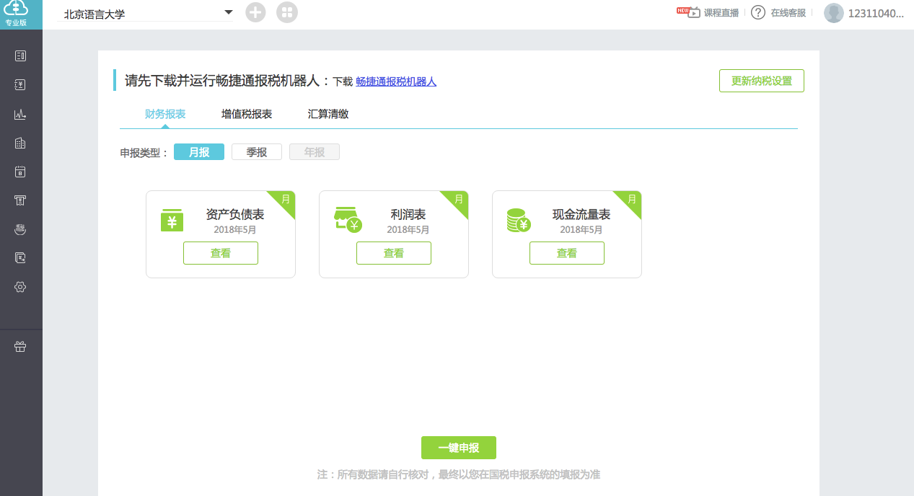This screenshot has width=914, height=496.
Task: Open settings via sidebar gear icon
Action: tap(20, 287)
